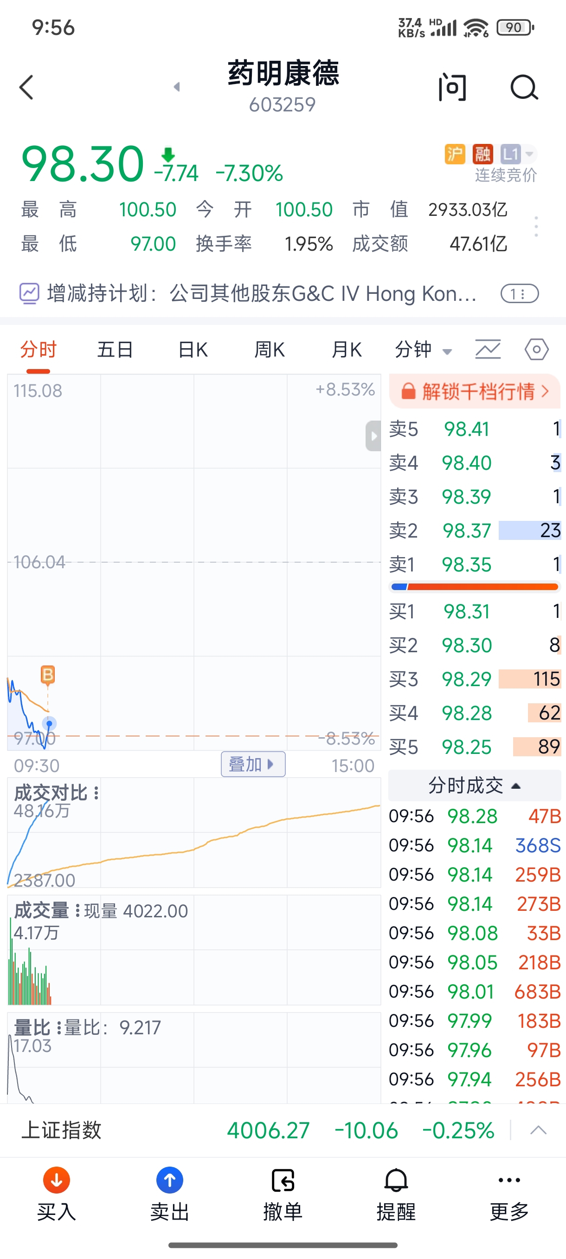Tap the B buy marker on chart

pyautogui.click(x=47, y=675)
